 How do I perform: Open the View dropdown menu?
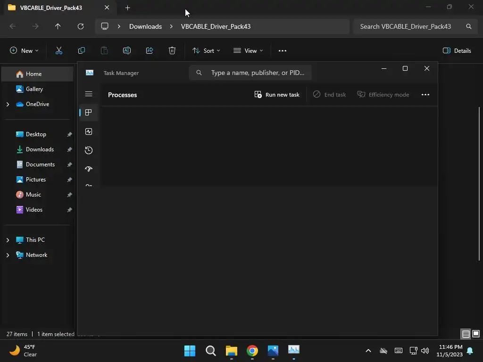(x=248, y=51)
